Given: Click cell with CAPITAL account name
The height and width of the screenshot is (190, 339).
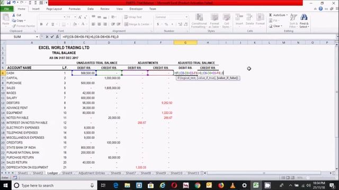Looking at the screenshot, I should click(x=32, y=78).
